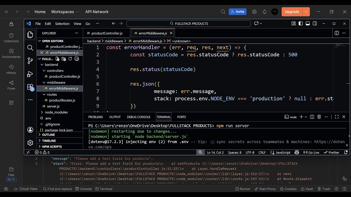Refresh the explorer file tree
The image size is (351, 197).
pyautogui.click(x=70, y=59)
